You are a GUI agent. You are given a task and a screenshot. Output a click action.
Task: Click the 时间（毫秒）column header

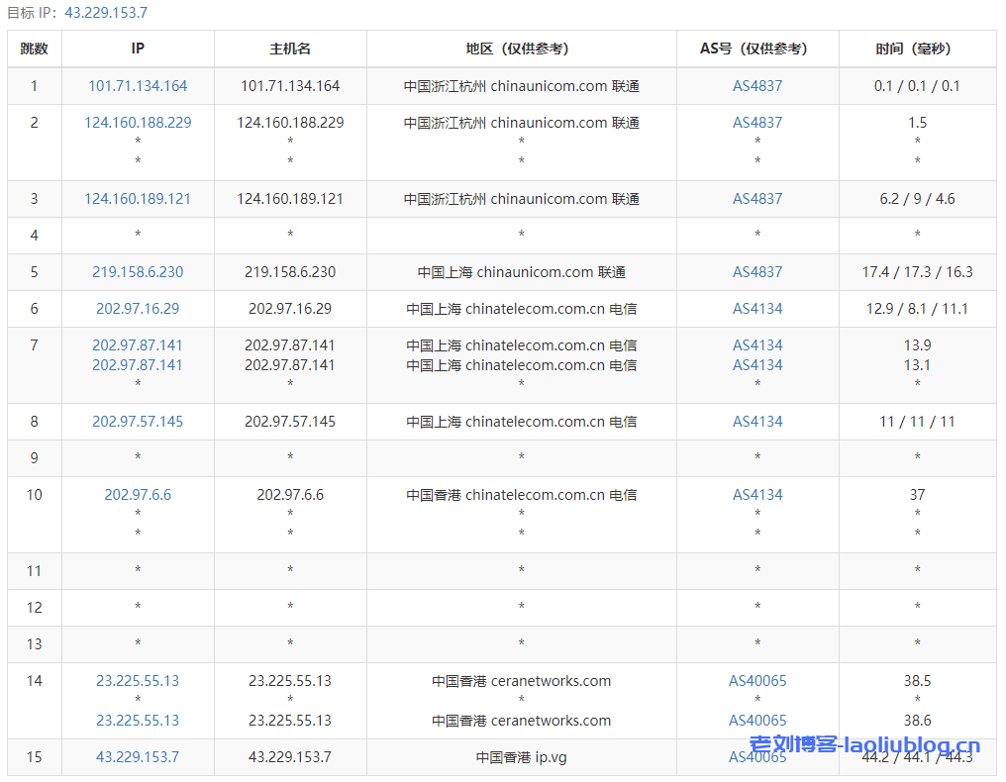tap(917, 48)
